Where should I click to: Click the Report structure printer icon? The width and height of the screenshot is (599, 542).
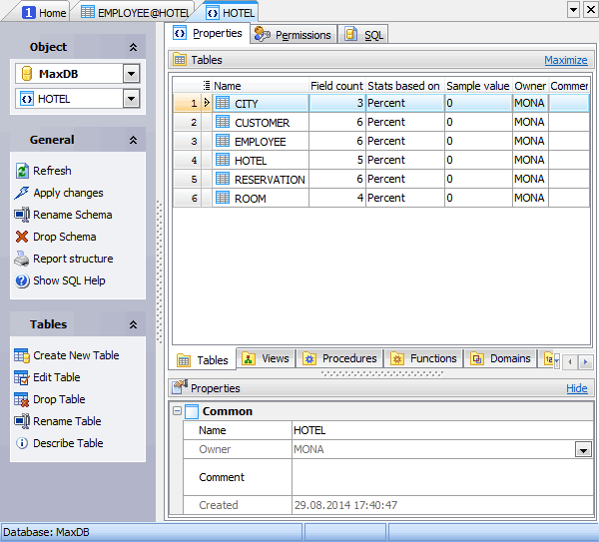(x=22, y=259)
